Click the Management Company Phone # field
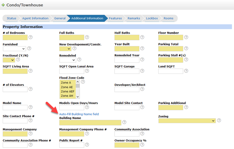Screen dimensions: 234x149 72,134
